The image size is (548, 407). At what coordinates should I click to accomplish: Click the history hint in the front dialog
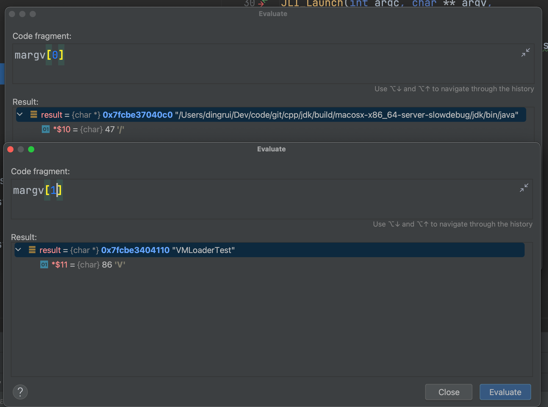(x=453, y=224)
